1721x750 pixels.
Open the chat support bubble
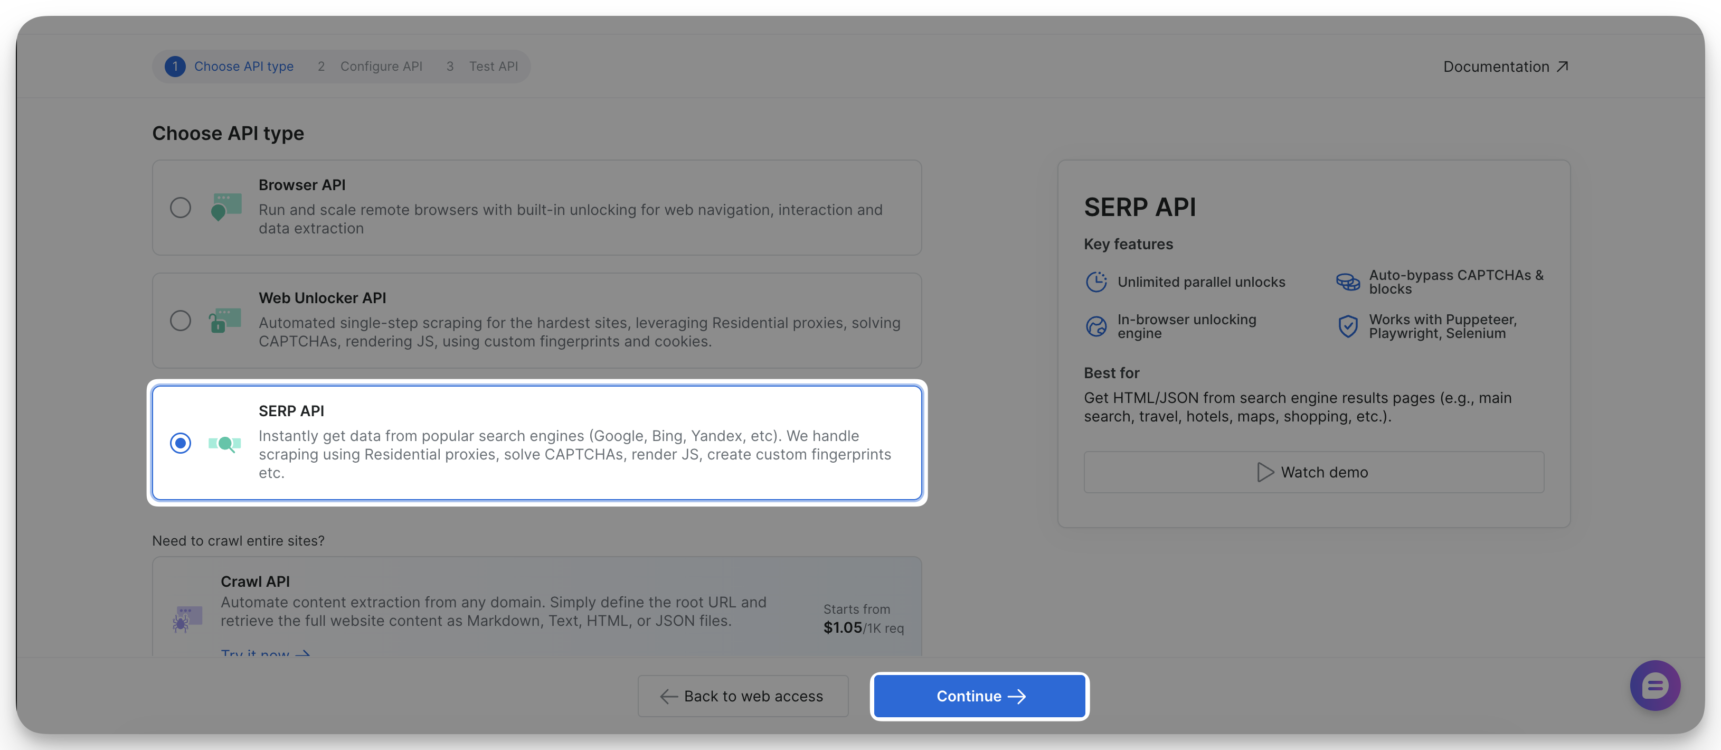tap(1655, 686)
